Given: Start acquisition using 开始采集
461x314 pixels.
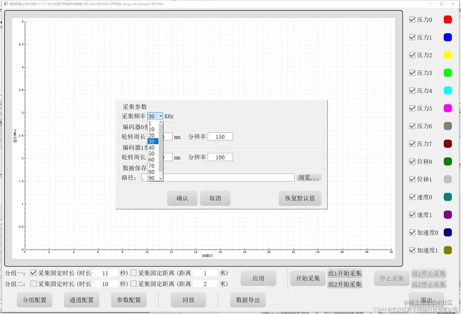Looking at the screenshot, I should pyautogui.click(x=307, y=278).
